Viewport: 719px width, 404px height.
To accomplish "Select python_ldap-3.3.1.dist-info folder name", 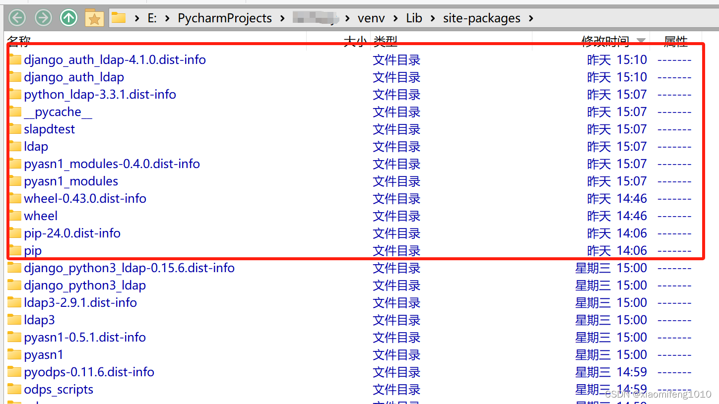I will [100, 95].
